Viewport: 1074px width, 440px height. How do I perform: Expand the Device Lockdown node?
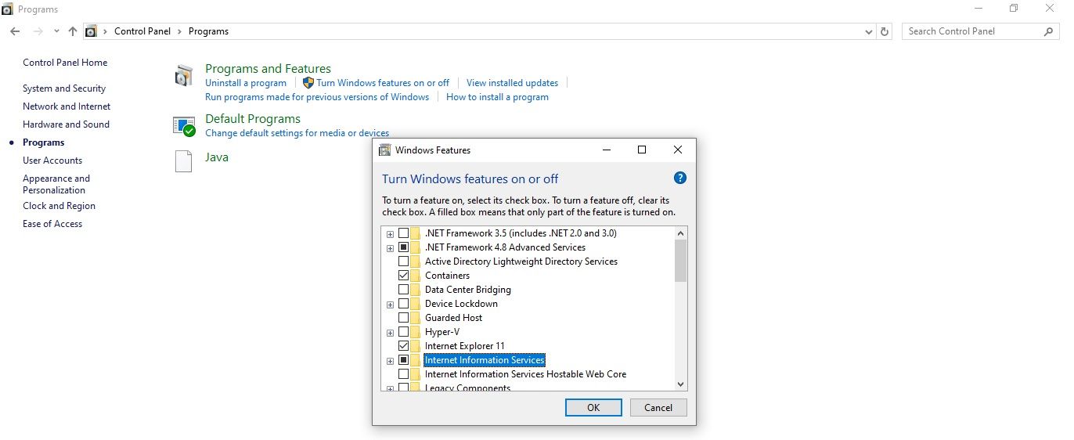tap(390, 305)
